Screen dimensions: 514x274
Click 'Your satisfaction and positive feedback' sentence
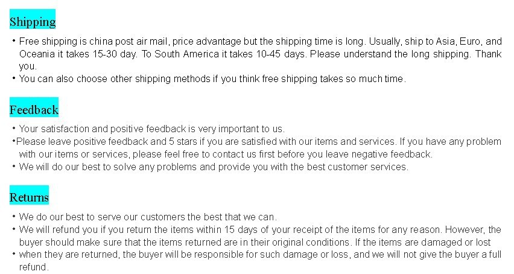(152, 129)
